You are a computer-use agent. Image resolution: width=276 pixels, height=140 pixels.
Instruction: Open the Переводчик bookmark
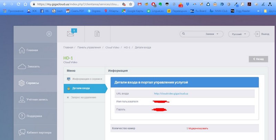177,11
